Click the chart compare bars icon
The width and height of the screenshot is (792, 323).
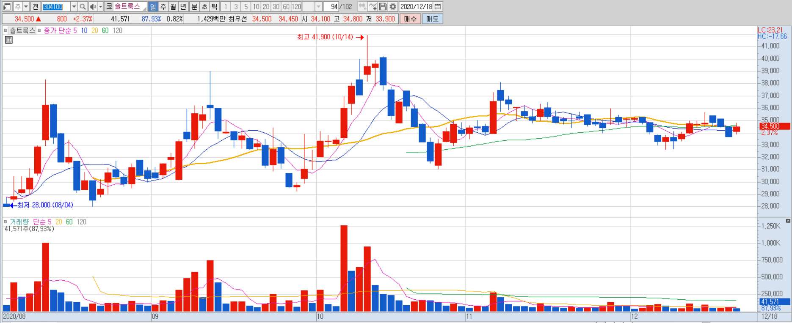point(362,7)
